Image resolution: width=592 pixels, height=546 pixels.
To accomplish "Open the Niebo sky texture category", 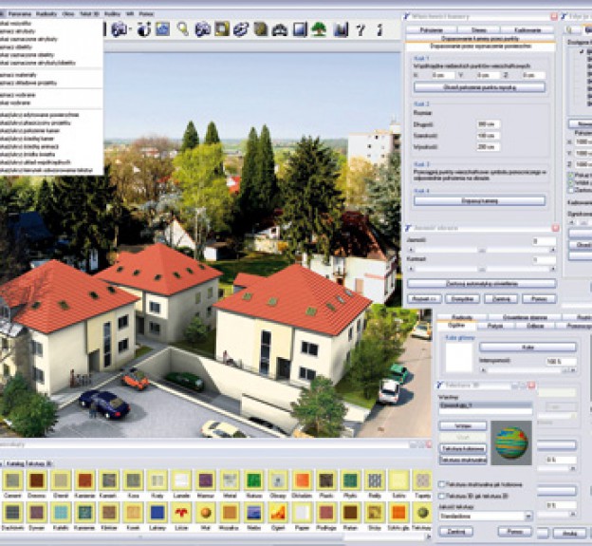I will point(254,513).
